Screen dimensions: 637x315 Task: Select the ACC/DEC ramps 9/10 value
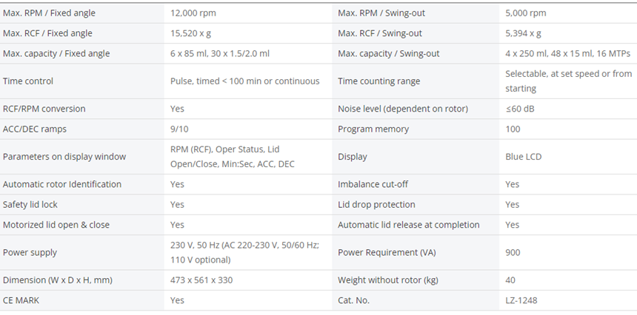pyautogui.click(x=178, y=129)
